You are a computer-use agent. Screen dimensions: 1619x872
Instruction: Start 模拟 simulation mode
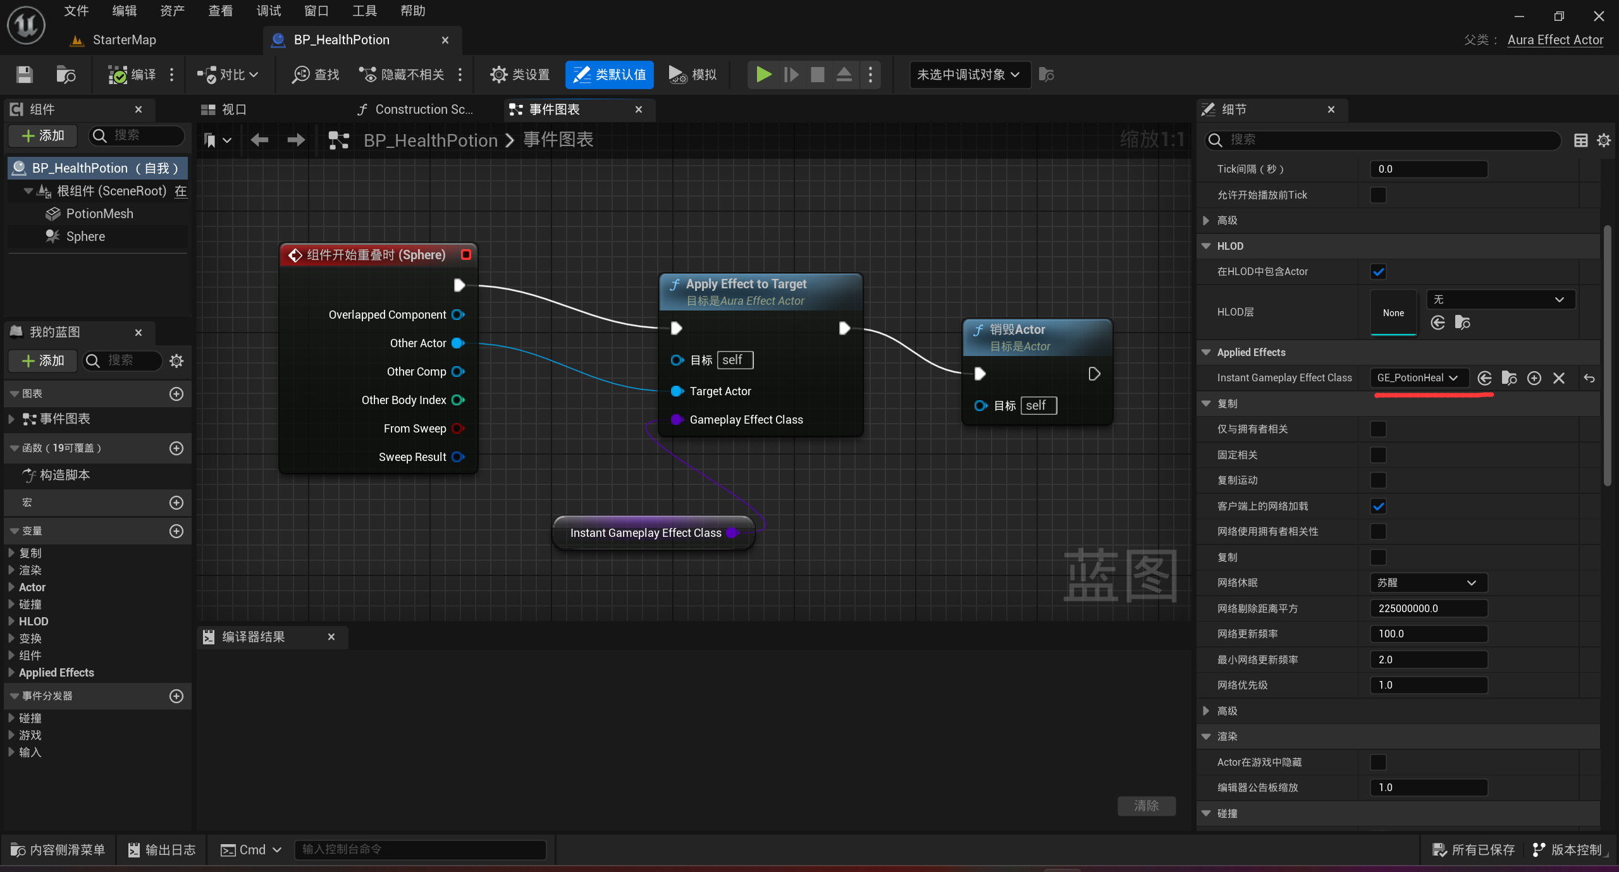[x=693, y=75]
